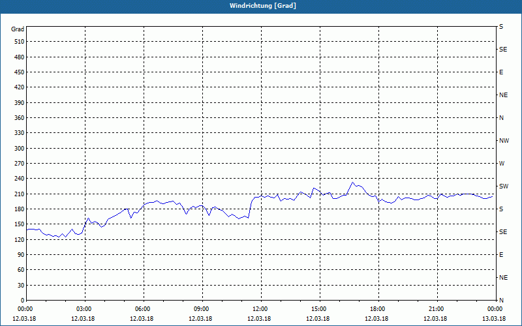522x326 pixels.
Task: Click the 15:00 time axis label
Action: click(319, 309)
